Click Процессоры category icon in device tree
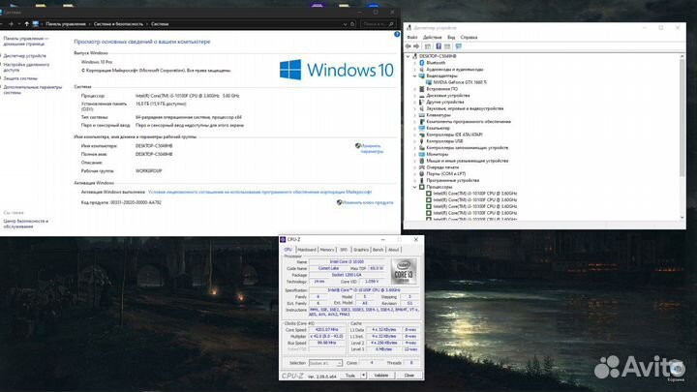697x392 pixels. point(422,187)
